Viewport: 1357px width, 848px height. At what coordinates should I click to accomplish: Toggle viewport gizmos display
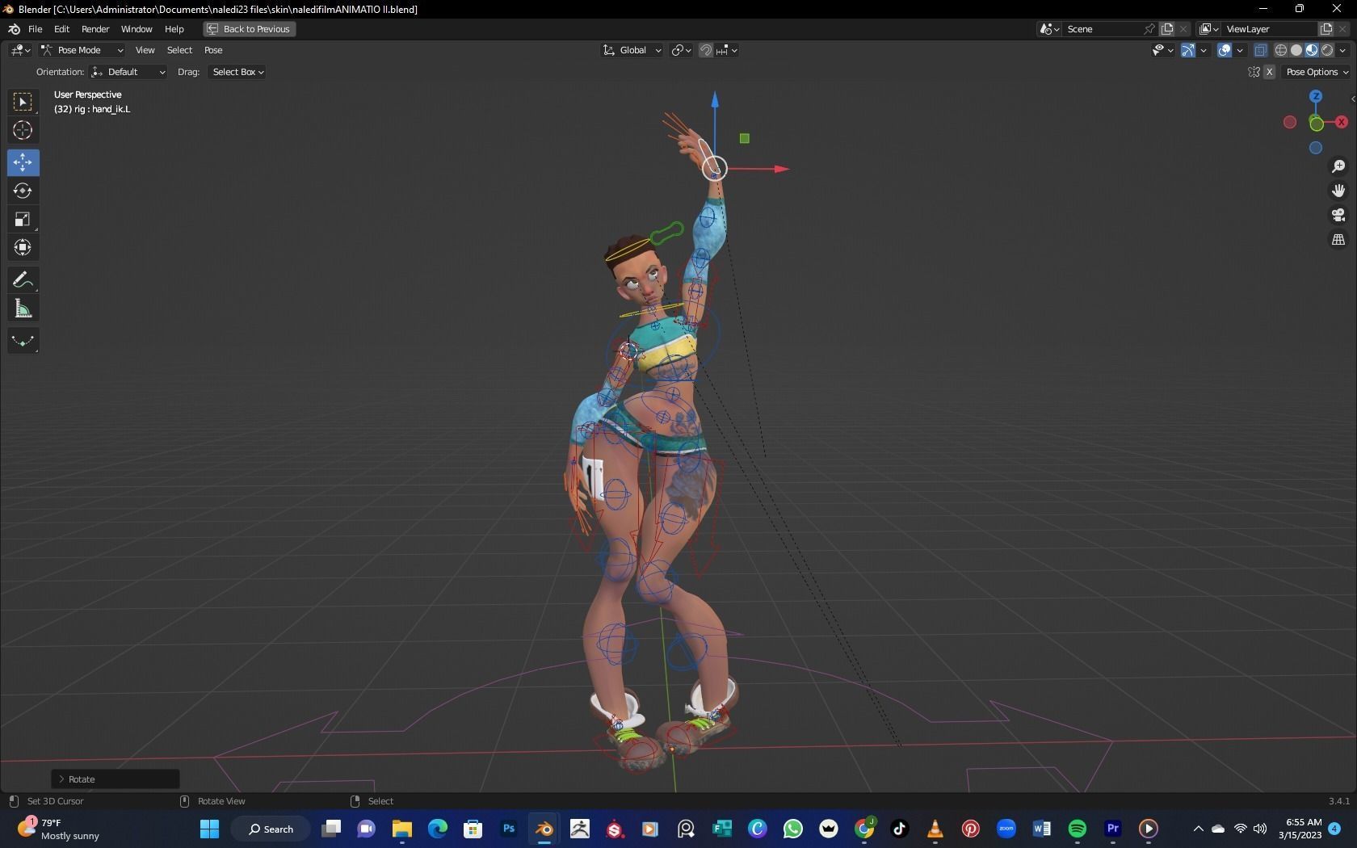[1188, 50]
